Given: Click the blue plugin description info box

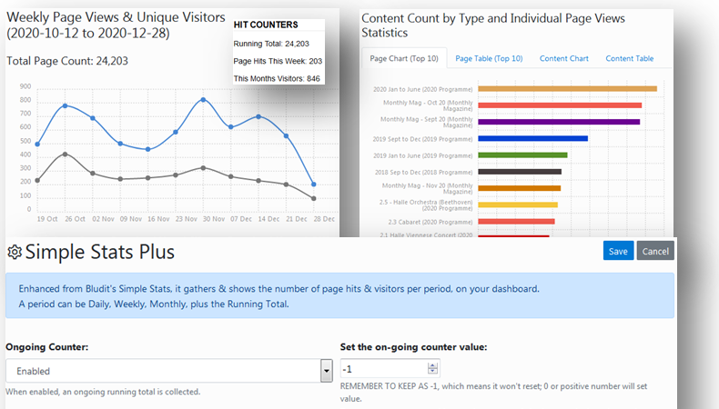Looking at the screenshot, I should coord(339,296).
